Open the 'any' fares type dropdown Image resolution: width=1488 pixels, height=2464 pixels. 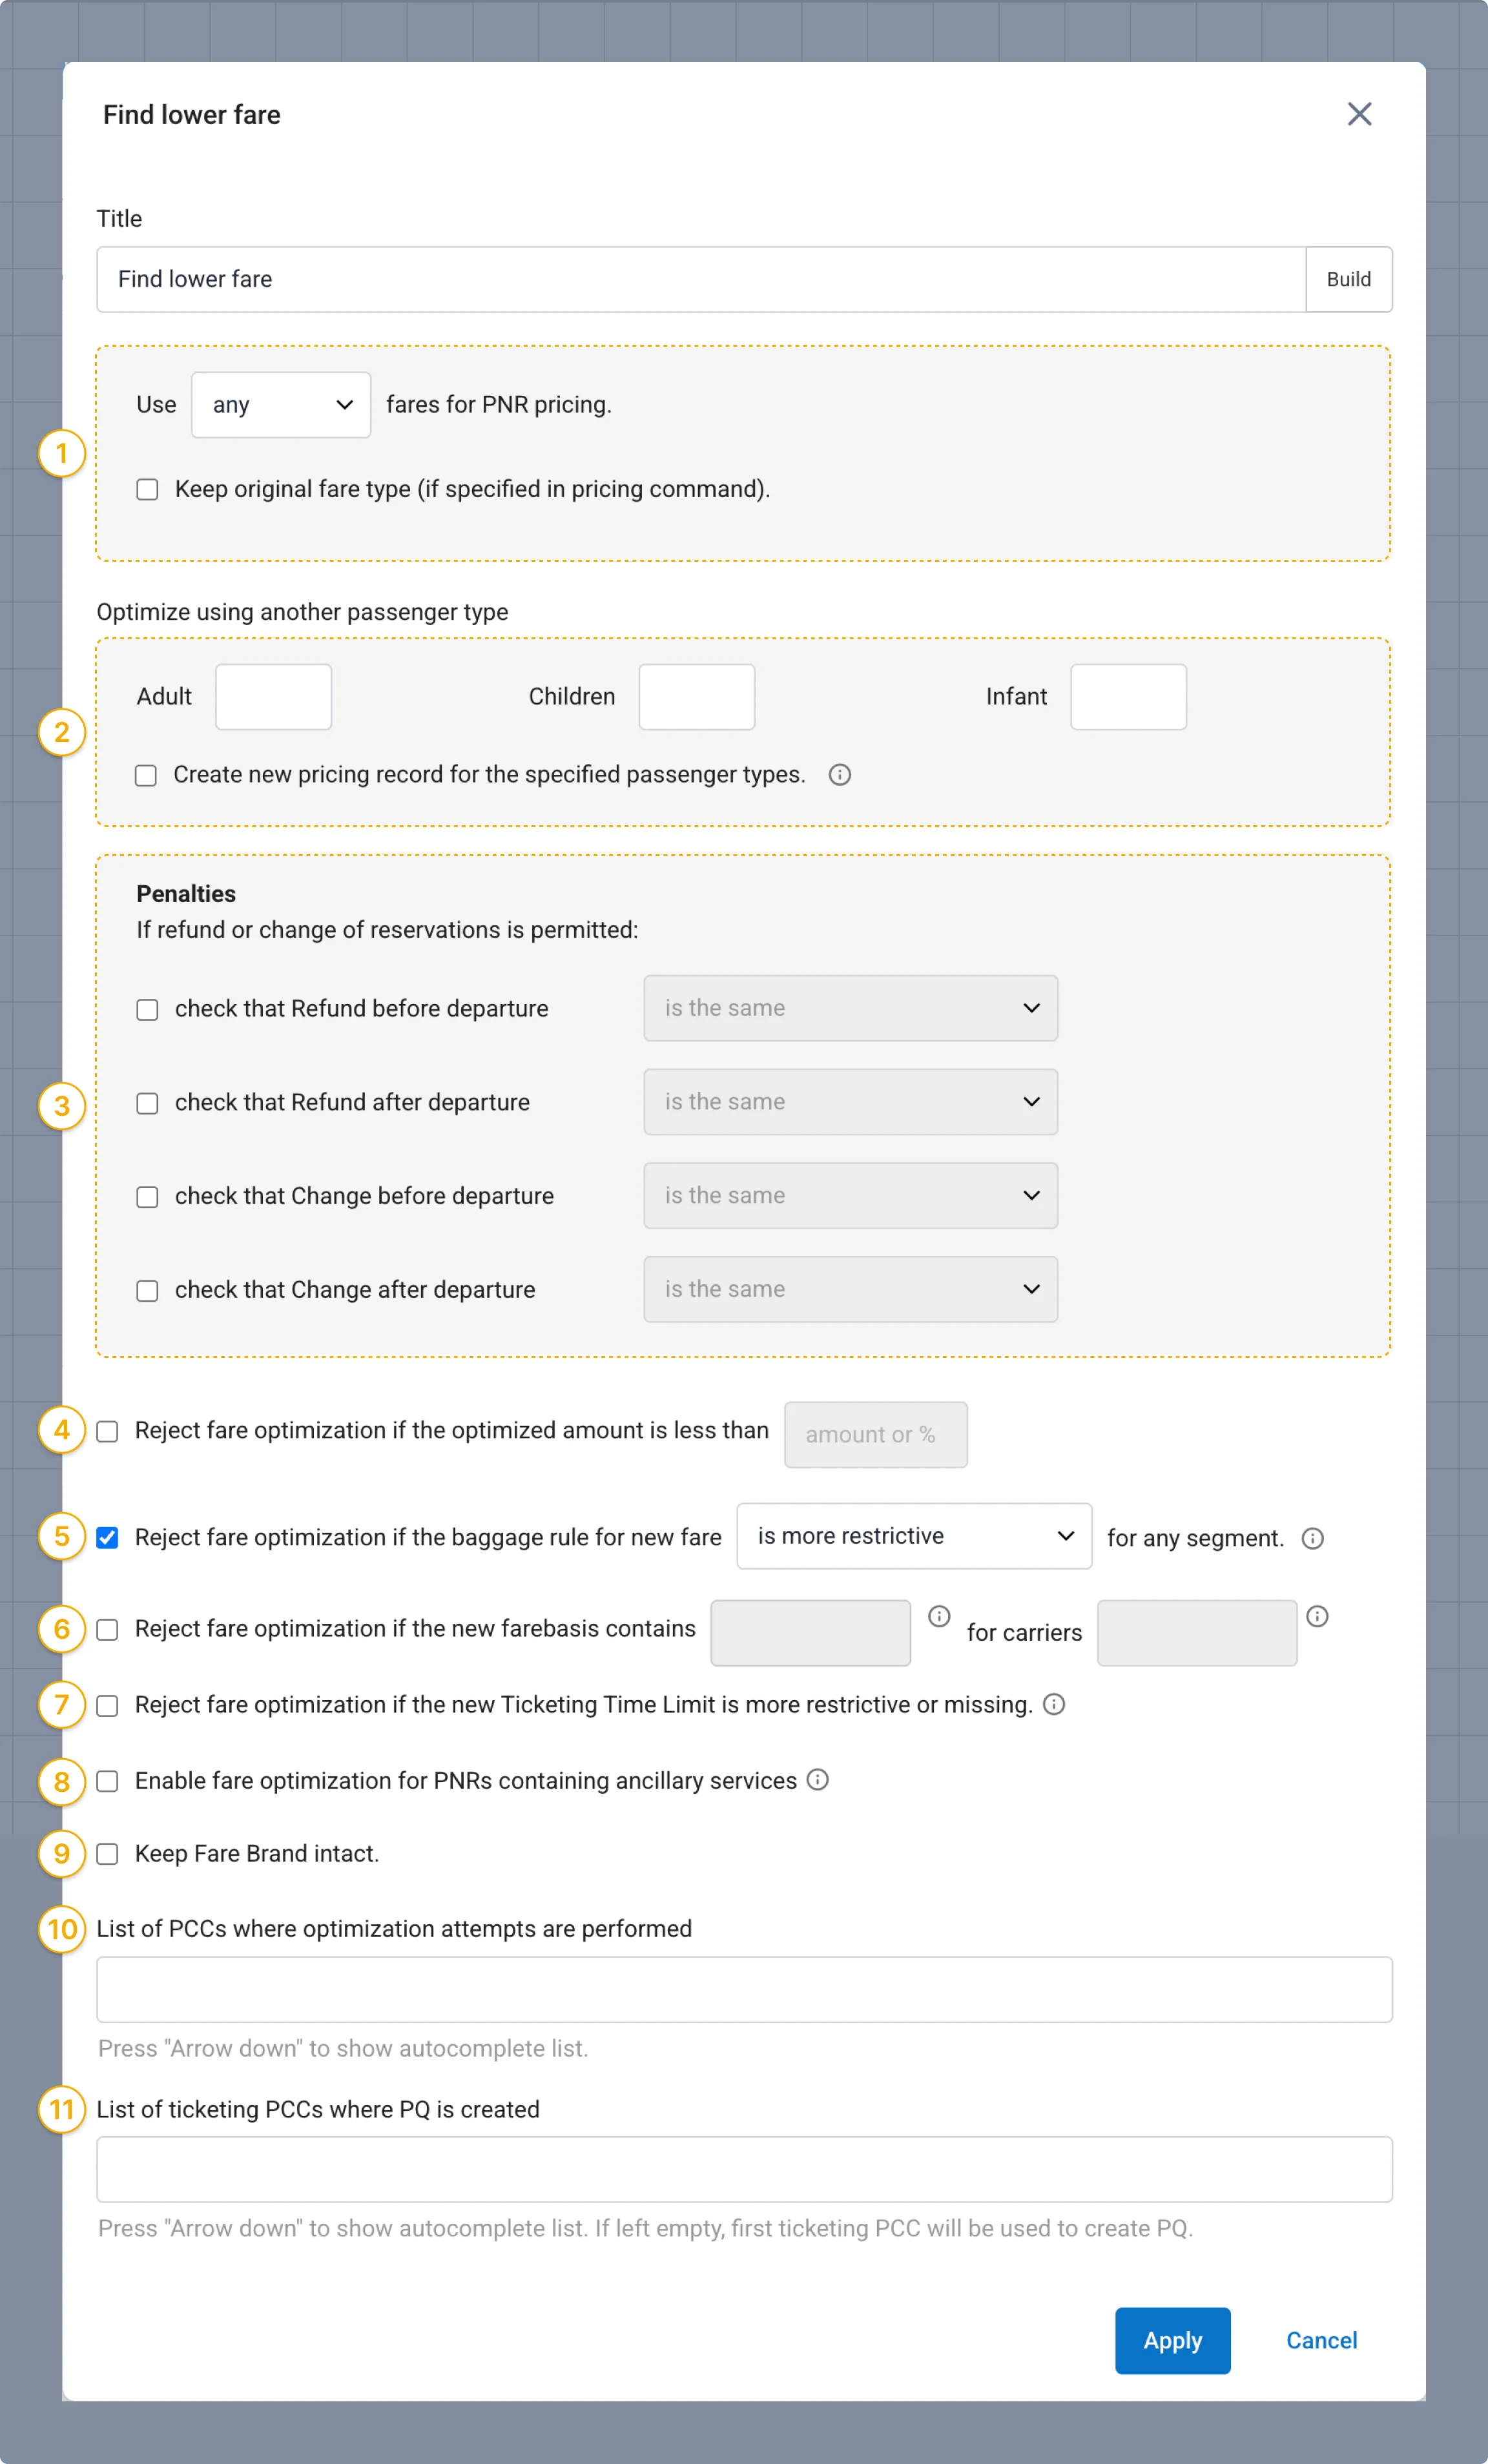281,405
